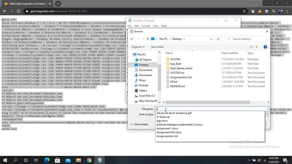Screen dimensions: 292x164
Task: Open Documents in navigation pane
Action: (x=146, y=70)
